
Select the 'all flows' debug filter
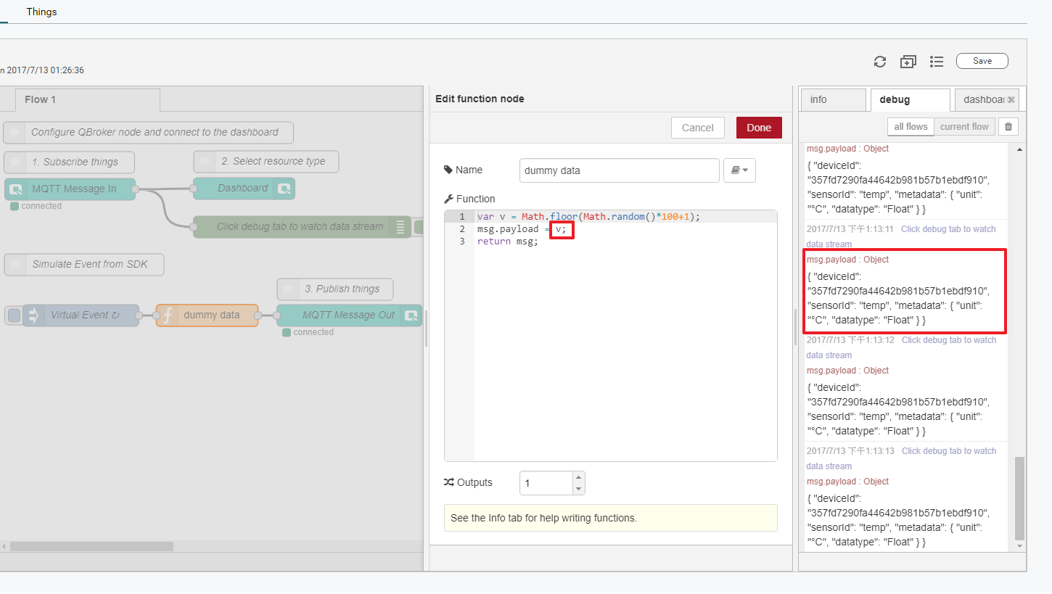(911, 127)
